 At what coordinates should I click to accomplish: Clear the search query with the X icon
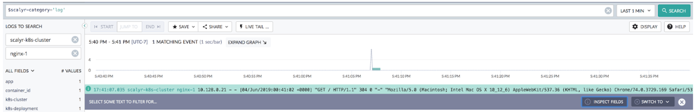[608, 11]
